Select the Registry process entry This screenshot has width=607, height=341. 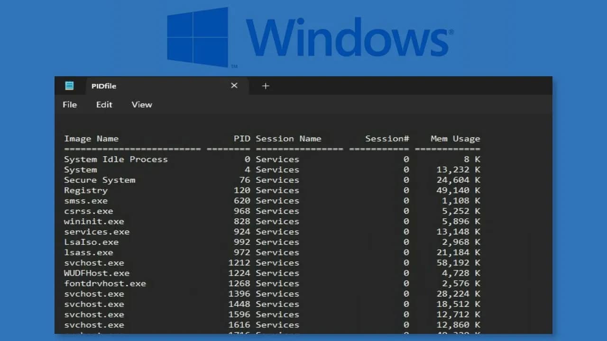(86, 190)
